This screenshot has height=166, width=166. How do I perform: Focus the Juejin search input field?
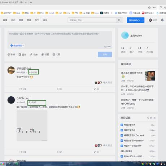pos(92,20)
